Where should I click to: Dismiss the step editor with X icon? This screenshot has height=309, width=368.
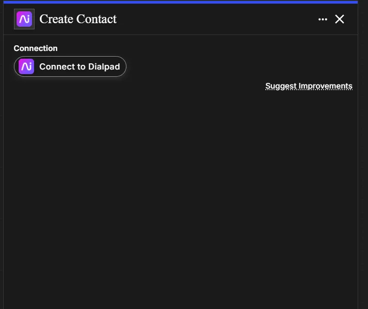pyautogui.click(x=340, y=19)
